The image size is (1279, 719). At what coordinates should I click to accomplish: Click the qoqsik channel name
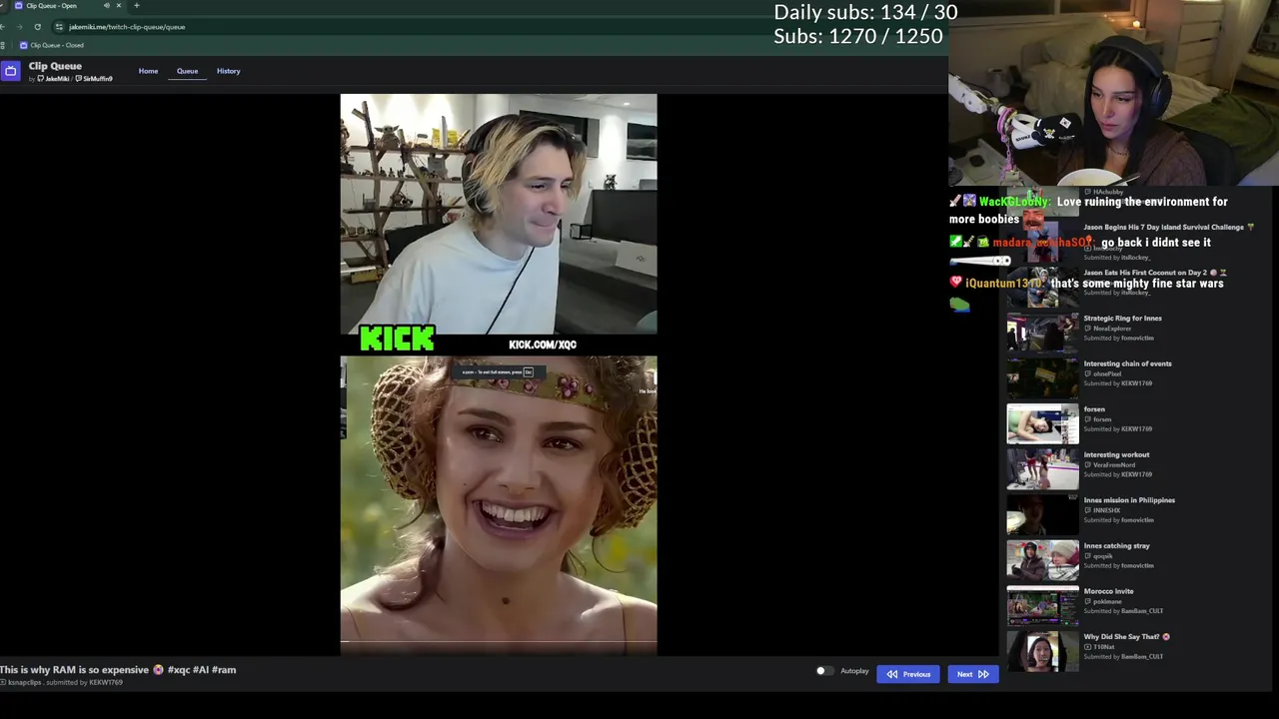click(1102, 555)
